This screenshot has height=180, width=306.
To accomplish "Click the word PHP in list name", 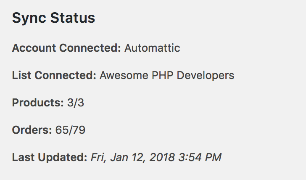I will pos(162,75).
